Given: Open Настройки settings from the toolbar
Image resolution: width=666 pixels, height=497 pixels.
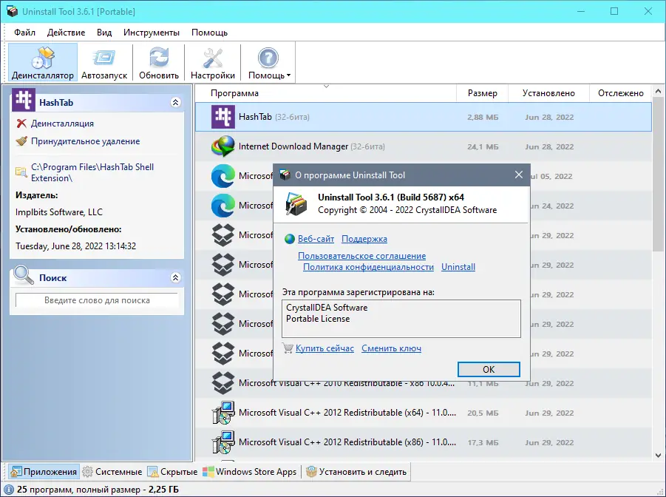Looking at the screenshot, I should [213, 63].
